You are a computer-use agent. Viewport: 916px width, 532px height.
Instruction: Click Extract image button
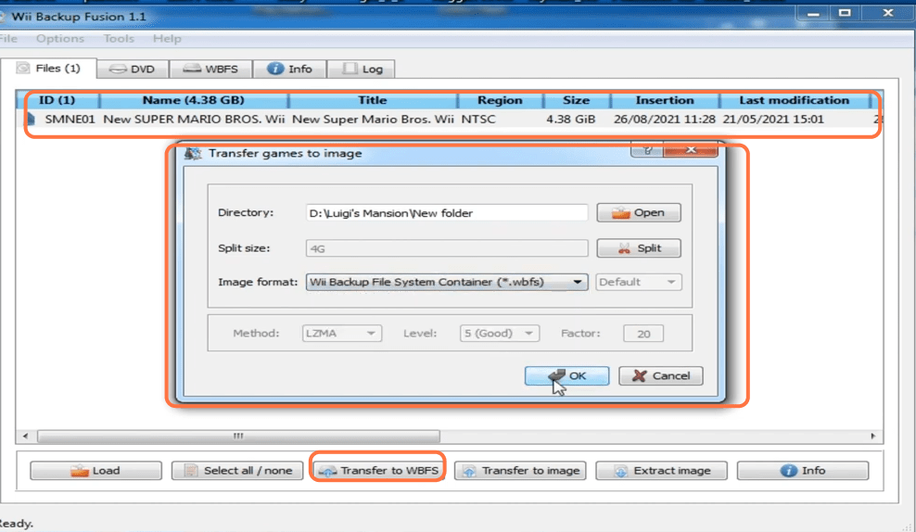[661, 471]
